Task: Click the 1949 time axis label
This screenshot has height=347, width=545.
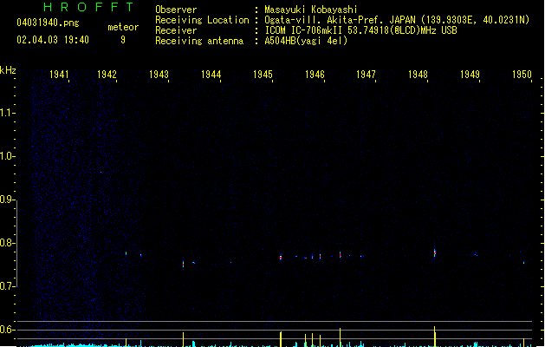Action: (x=470, y=75)
